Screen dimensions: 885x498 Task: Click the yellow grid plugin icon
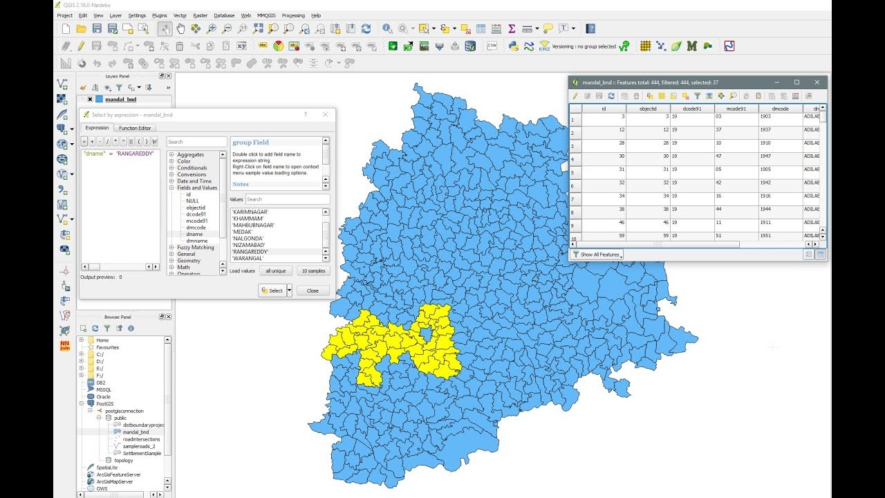point(645,46)
